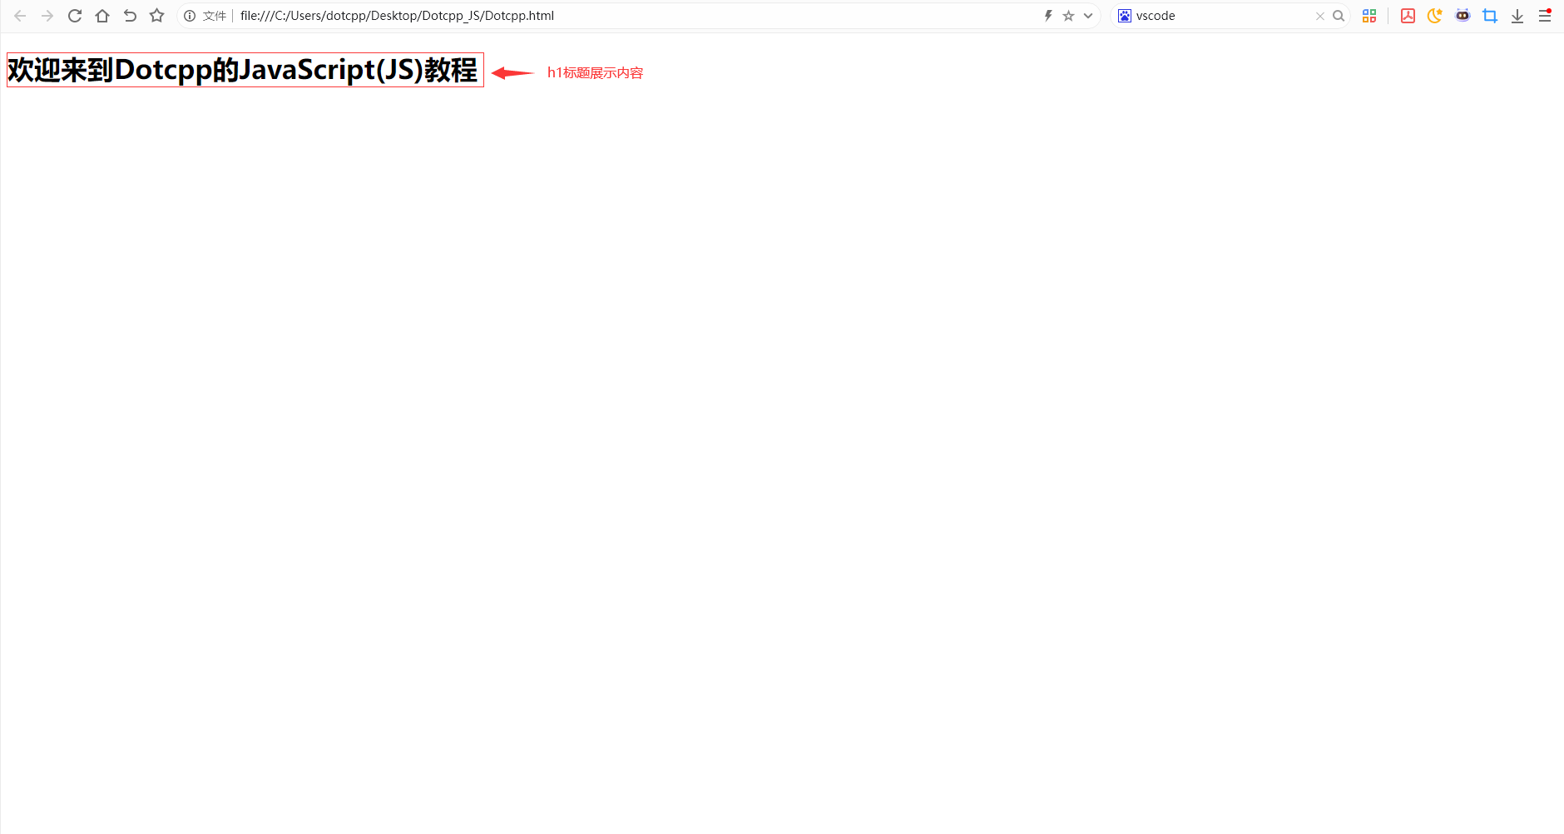Open the robot assistant extension icon

click(1463, 16)
